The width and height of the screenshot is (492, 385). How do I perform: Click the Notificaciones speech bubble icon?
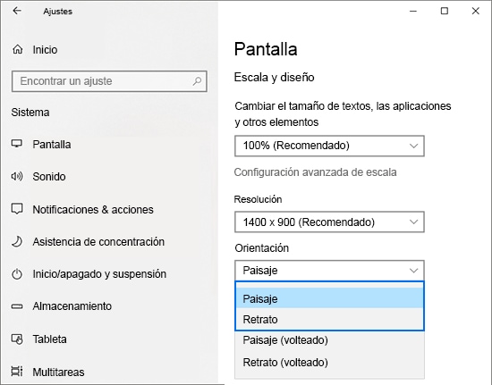pos(17,209)
